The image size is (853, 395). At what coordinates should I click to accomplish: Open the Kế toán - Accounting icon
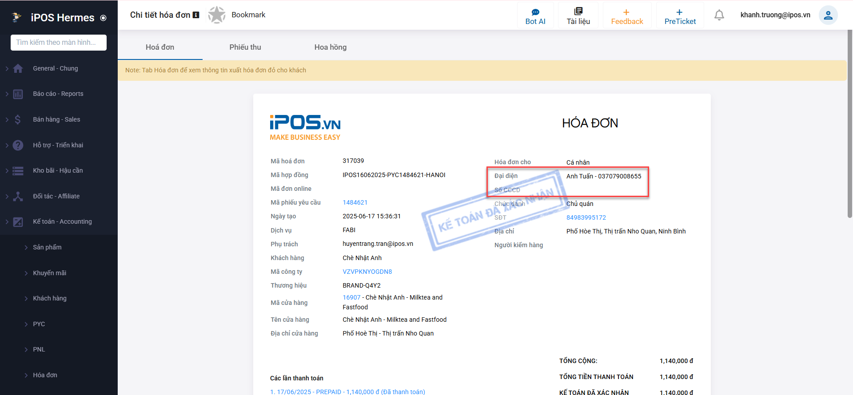(18, 222)
